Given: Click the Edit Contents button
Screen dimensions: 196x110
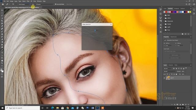Looking at the screenshot, I should coord(175,55).
